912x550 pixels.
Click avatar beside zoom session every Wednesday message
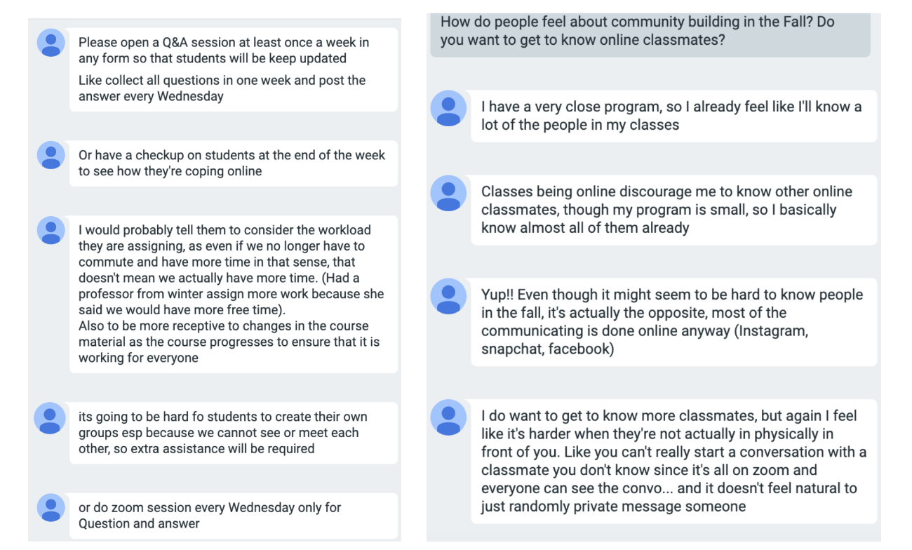51,507
